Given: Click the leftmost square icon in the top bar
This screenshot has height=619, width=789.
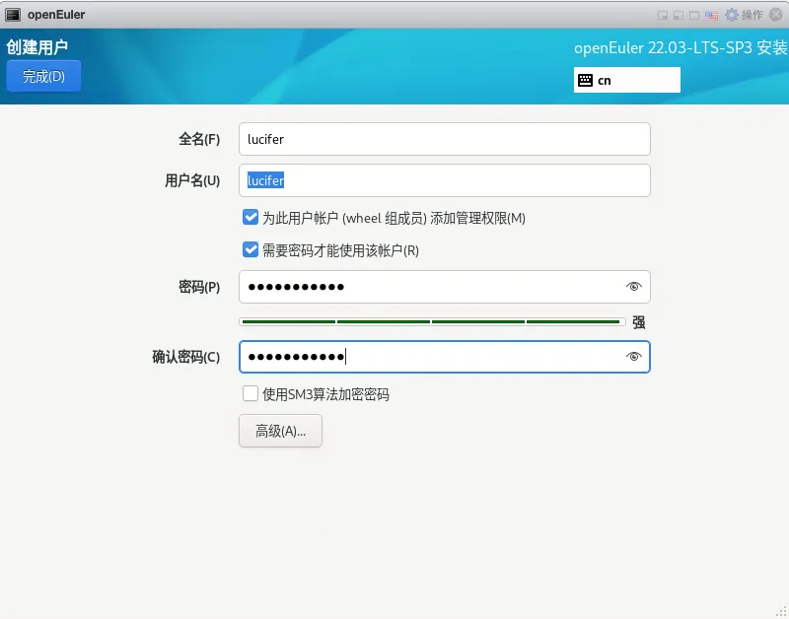Looking at the screenshot, I should click(x=662, y=15).
